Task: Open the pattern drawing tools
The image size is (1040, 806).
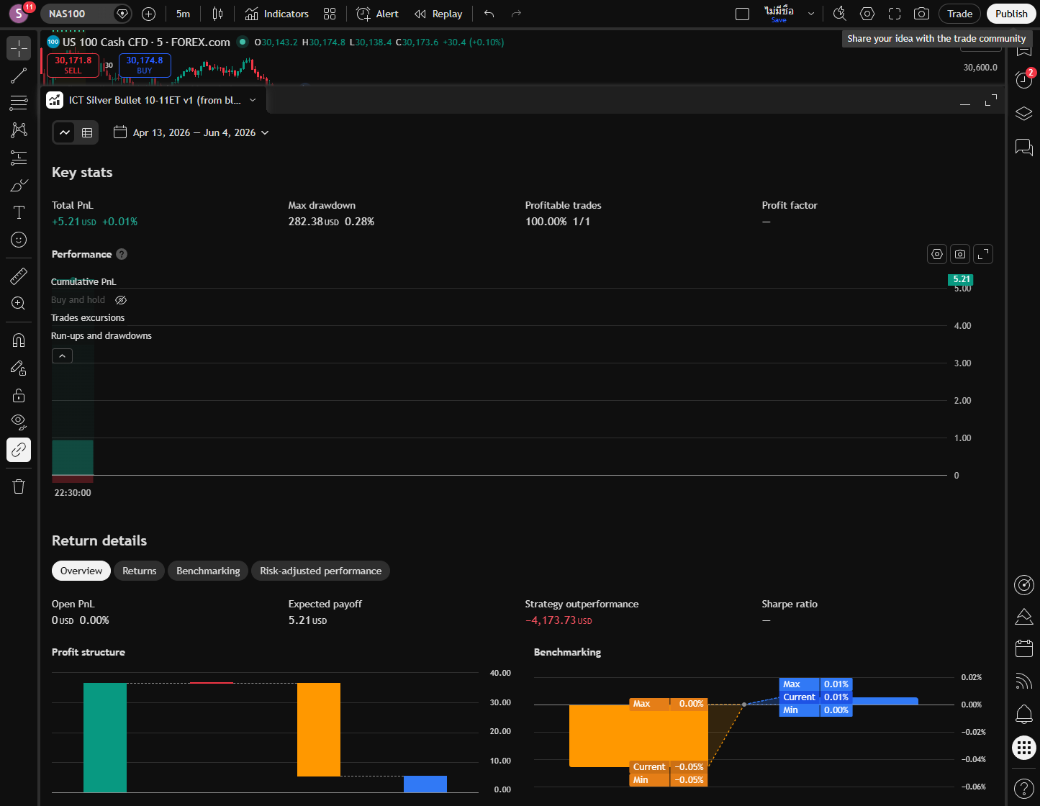Action: [19, 130]
